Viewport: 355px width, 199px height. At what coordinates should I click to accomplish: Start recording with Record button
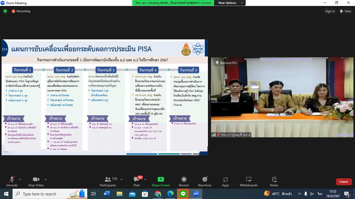click(x=184, y=181)
